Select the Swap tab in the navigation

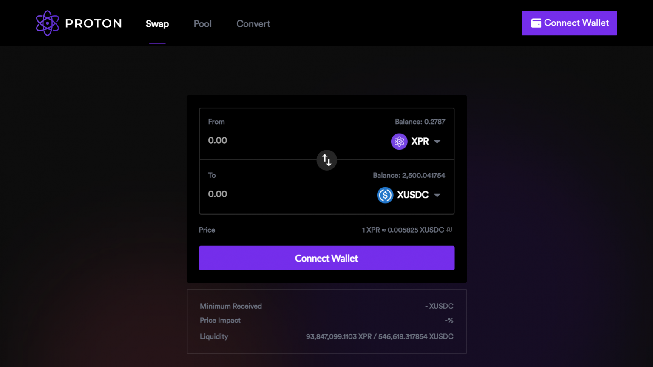[157, 24]
